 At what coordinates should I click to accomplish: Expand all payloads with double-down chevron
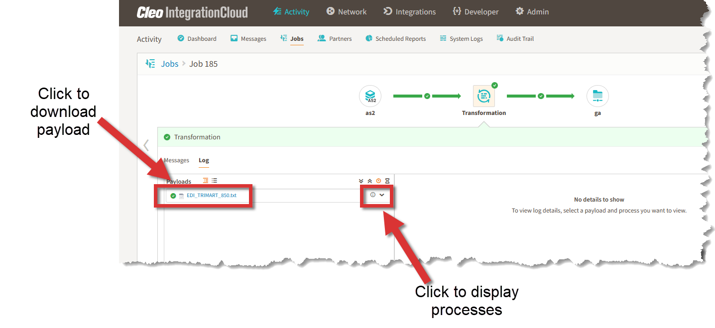pyautogui.click(x=361, y=181)
